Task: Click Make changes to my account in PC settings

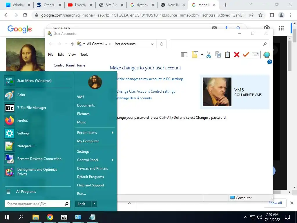Action: [x=150, y=79]
